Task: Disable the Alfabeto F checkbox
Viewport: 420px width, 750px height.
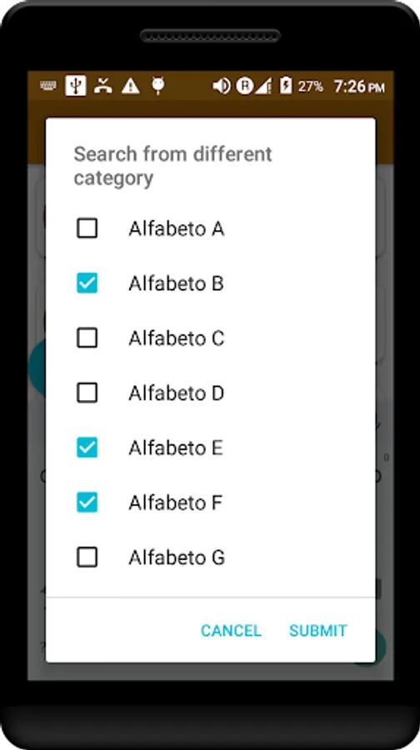Action: point(87,502)
